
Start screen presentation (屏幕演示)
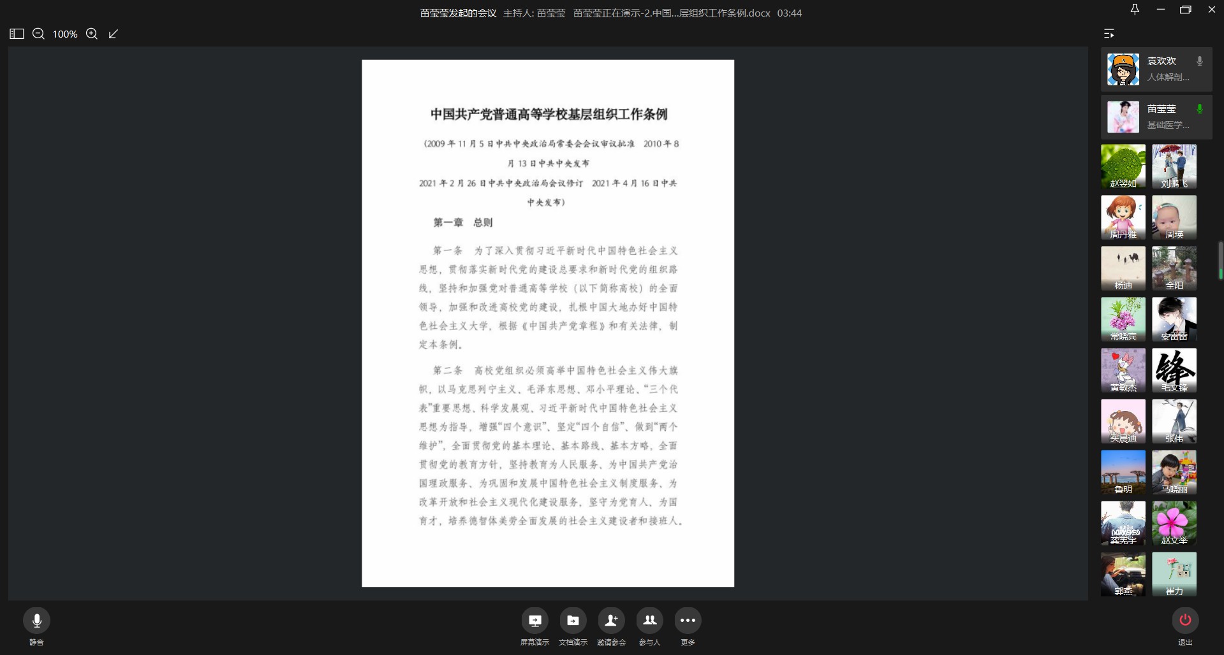coord(535,621)
